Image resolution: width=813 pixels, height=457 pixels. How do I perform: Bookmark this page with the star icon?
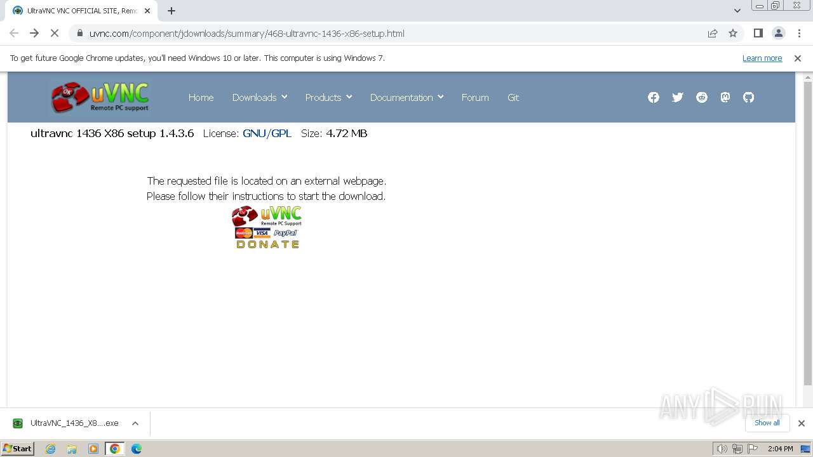pyautogui.click(x=733, y=33)
